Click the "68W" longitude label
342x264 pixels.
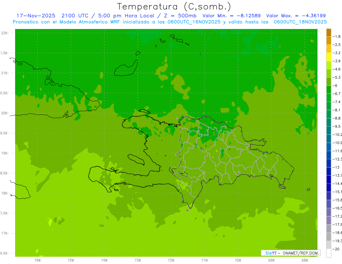click(x=305, y=260)
